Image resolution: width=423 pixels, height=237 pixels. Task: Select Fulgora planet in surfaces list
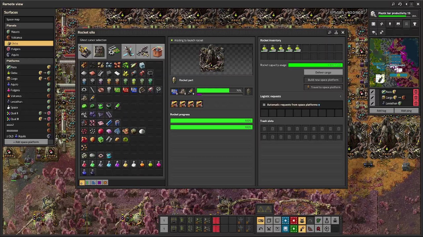point(29,49)
